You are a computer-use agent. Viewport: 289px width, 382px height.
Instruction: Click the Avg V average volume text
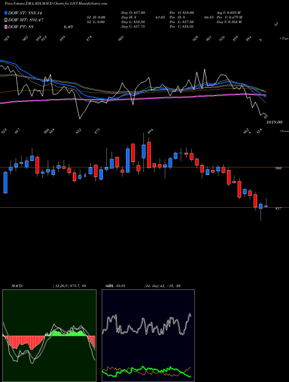229,13
